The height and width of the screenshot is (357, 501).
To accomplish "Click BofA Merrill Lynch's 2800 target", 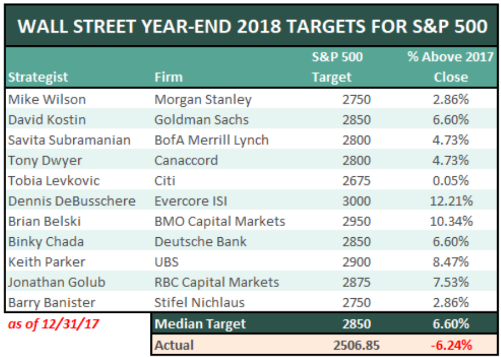I will point(357,140).
